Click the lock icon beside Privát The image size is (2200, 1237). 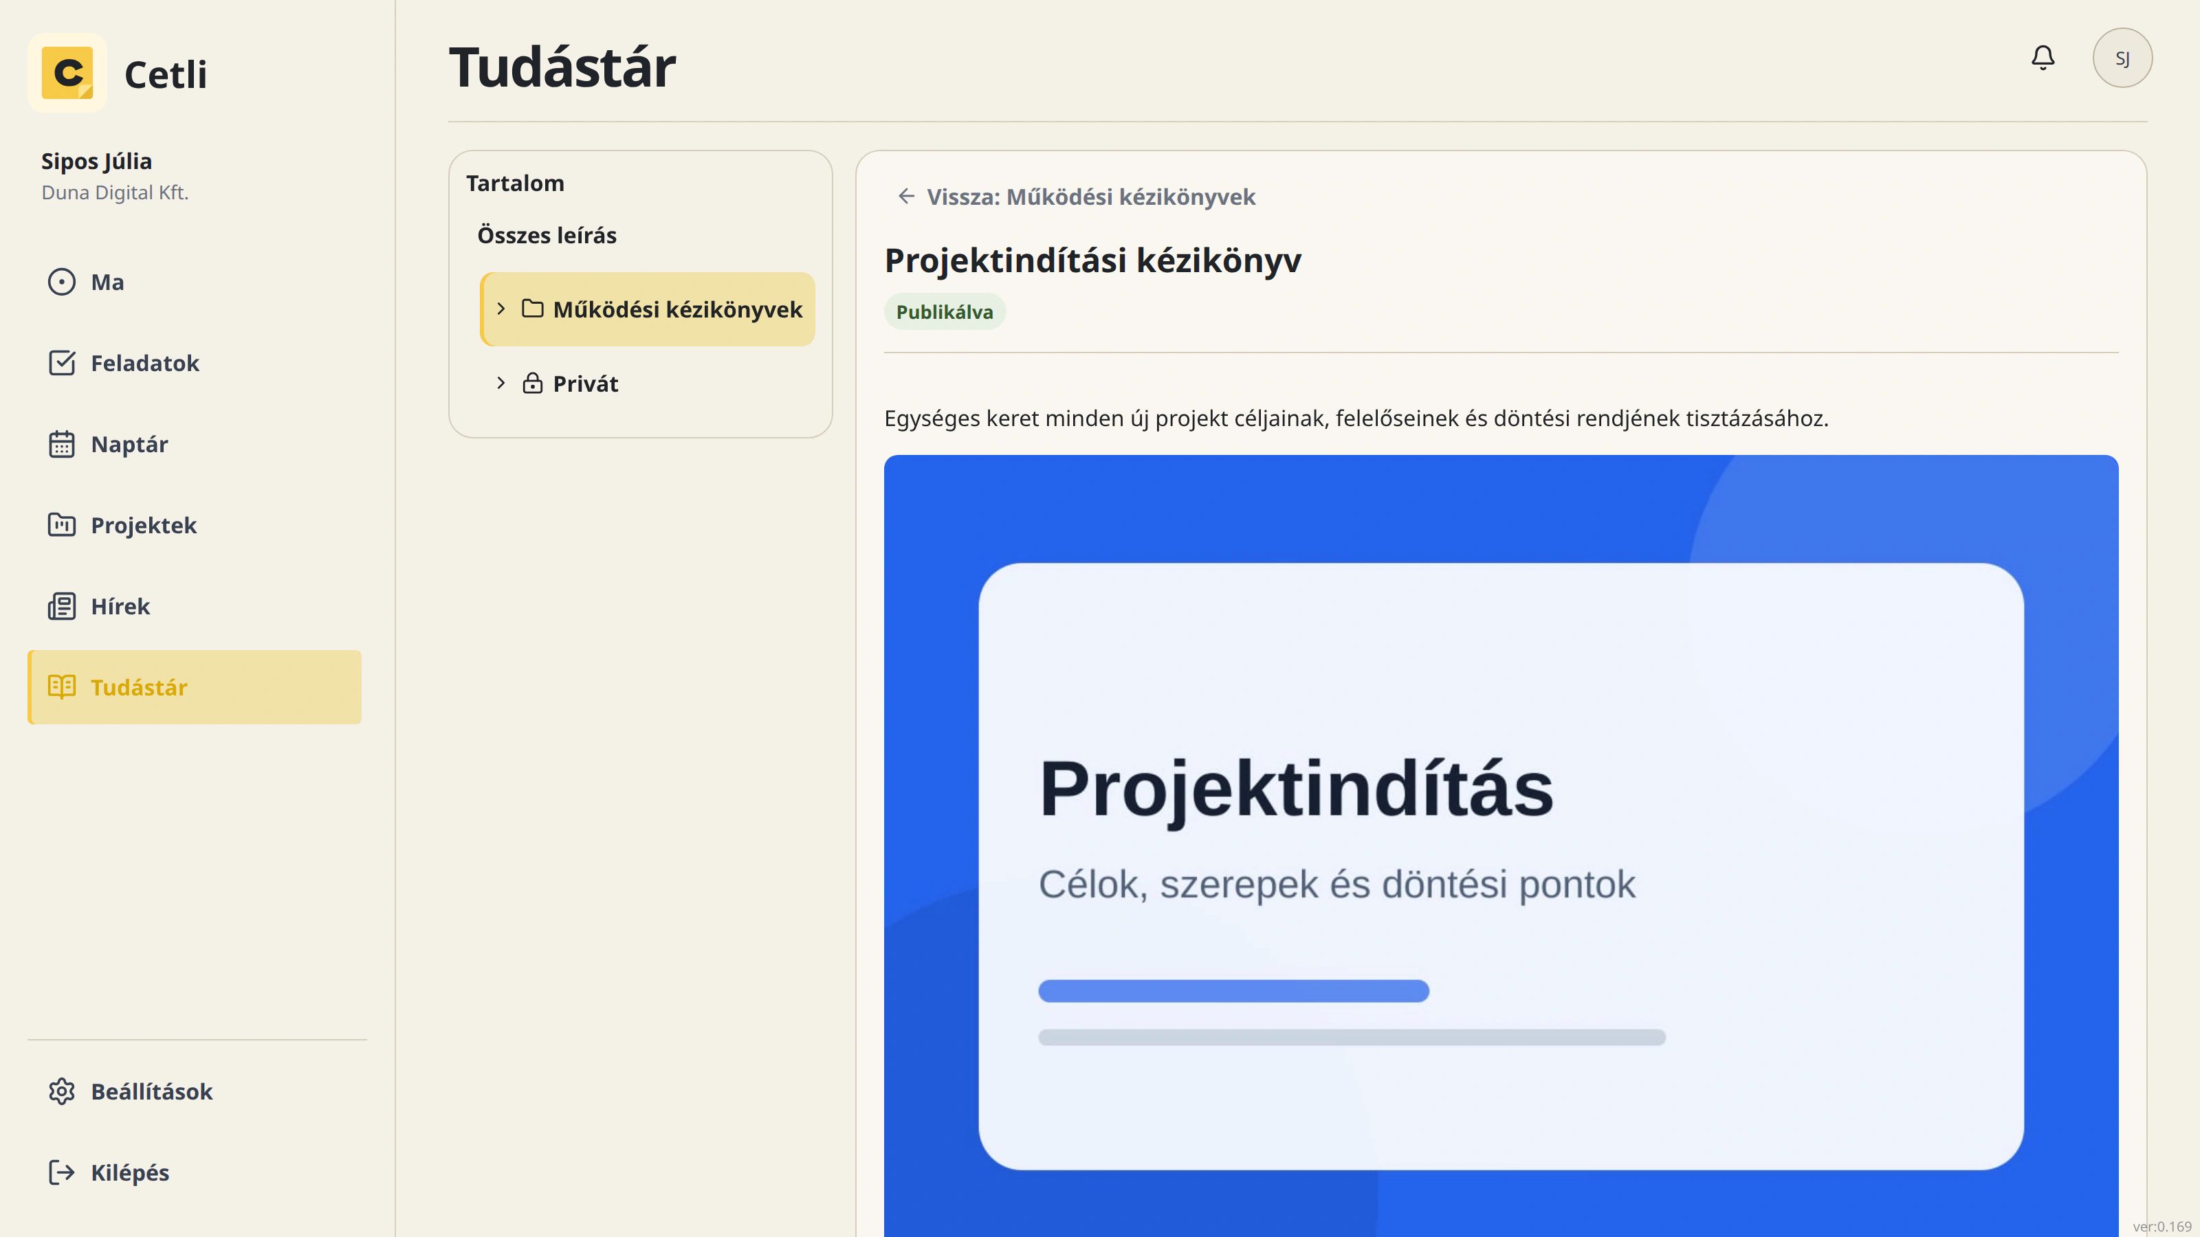point(532,383)
